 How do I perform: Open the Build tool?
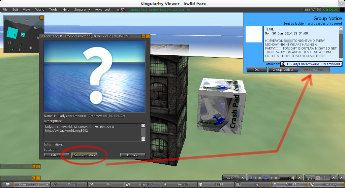216,184
